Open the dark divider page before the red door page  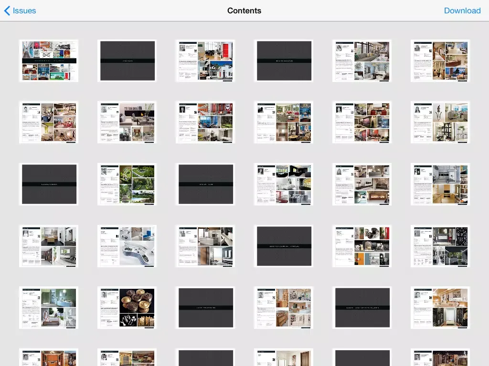pos(127,61)
